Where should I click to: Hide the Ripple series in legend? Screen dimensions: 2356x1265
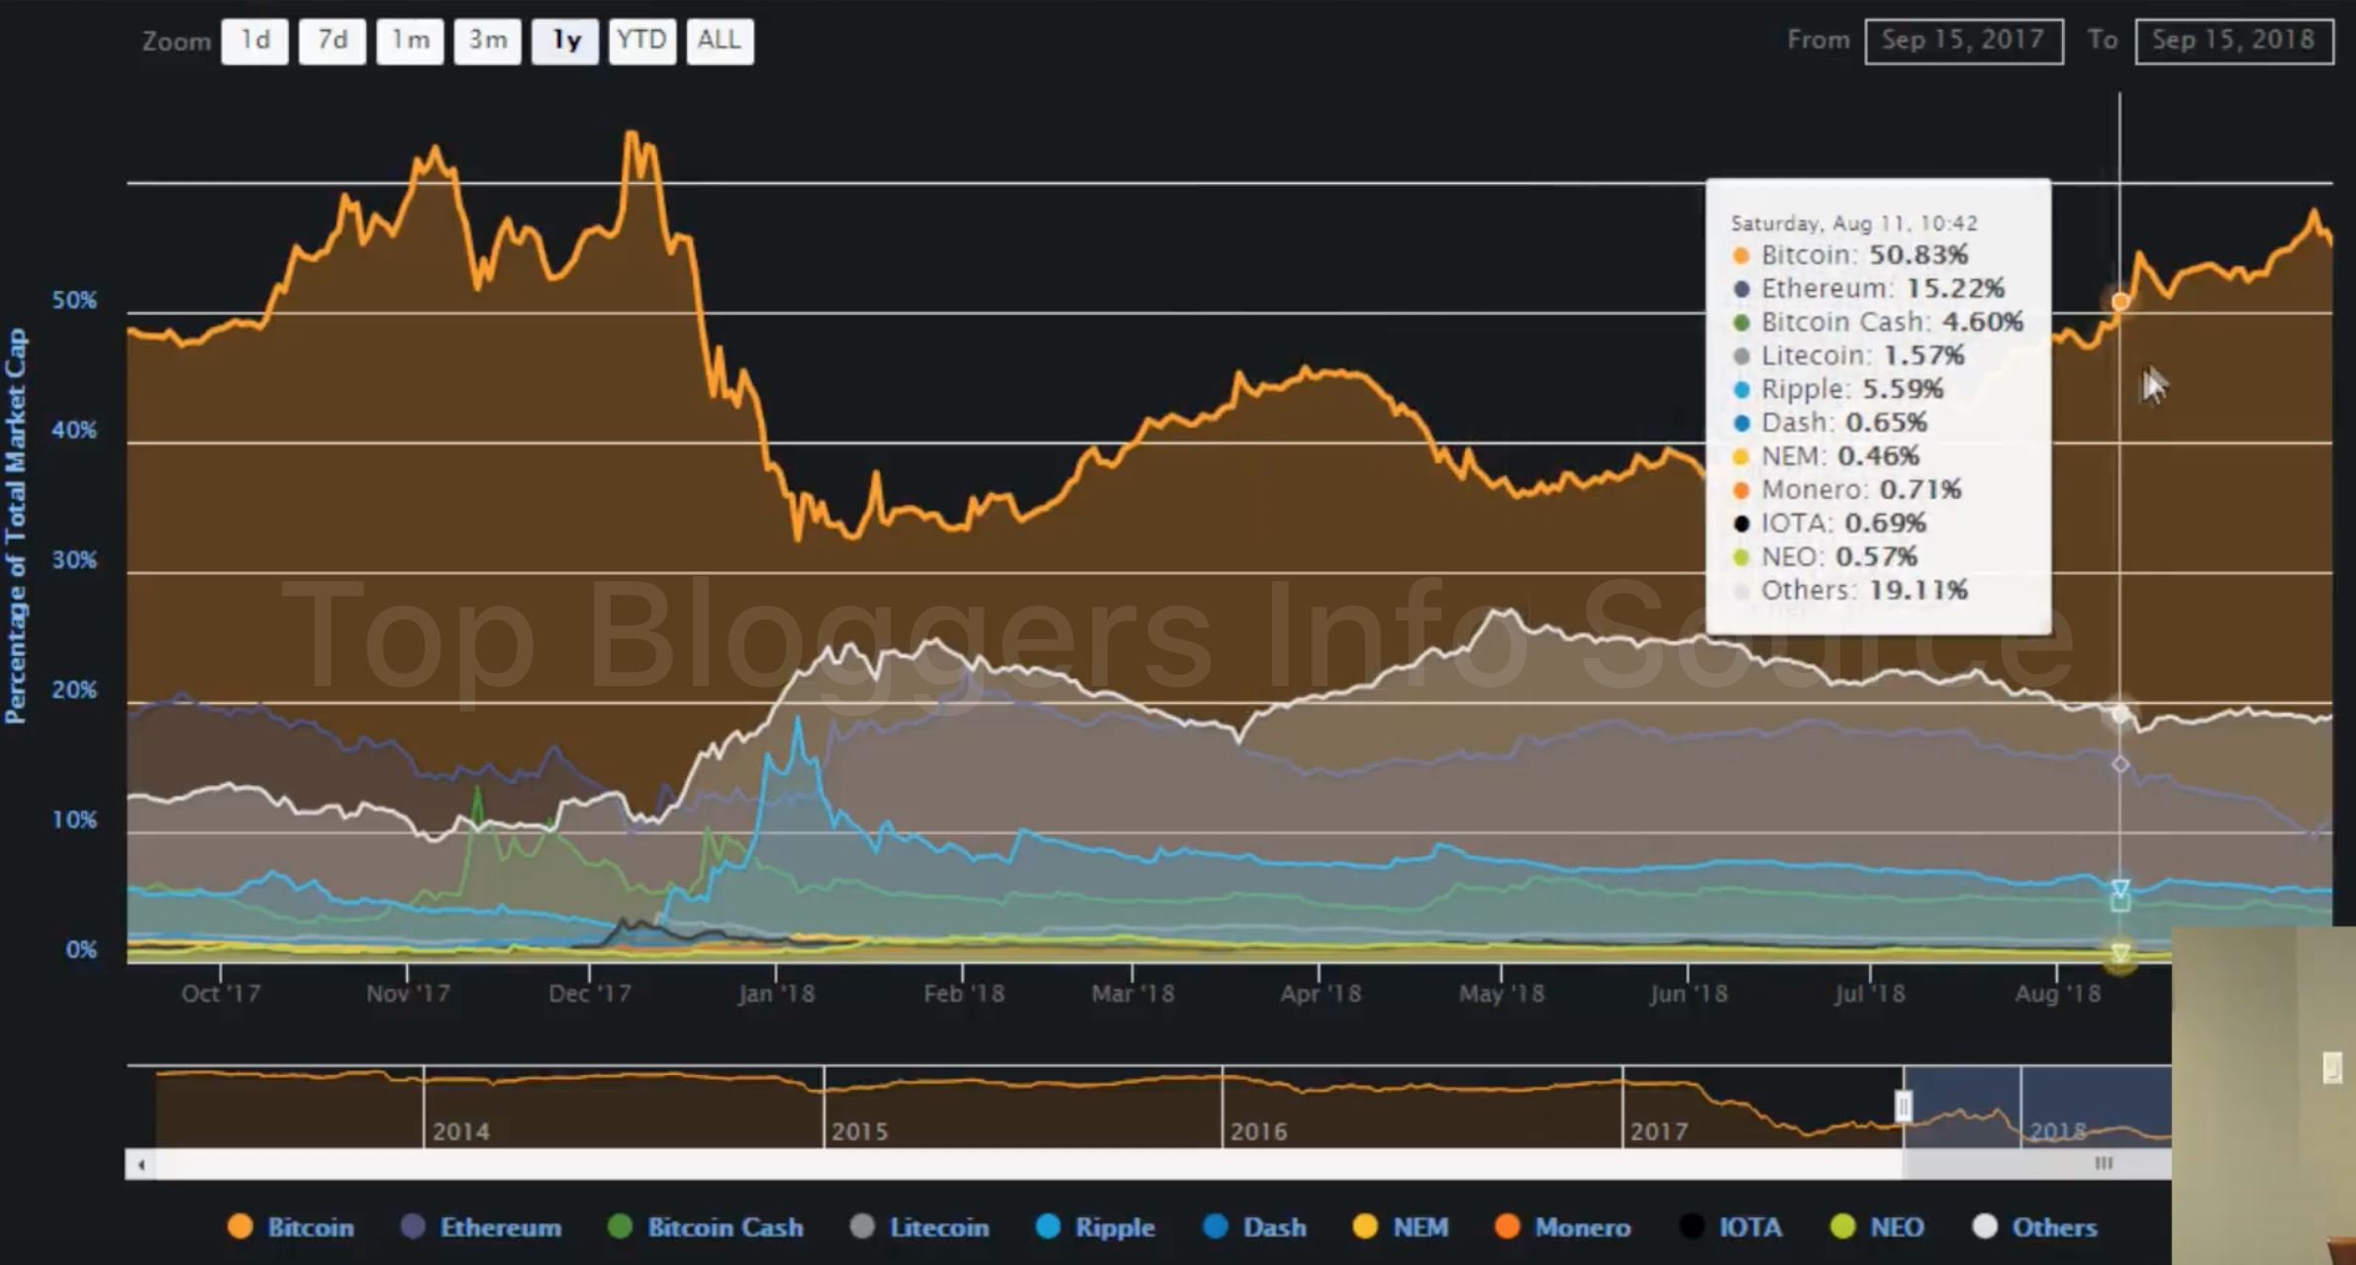pos(1047,1226)
